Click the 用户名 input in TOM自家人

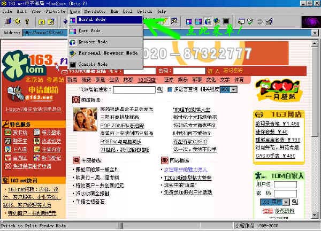(285, 184)
